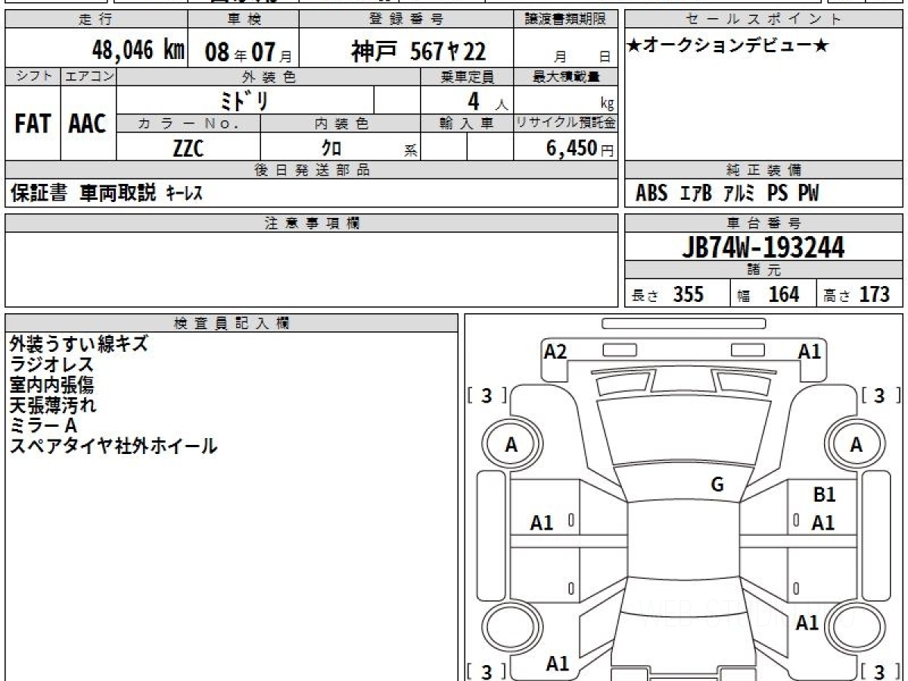The height and width of the screenshot is (681, 908).
Task: Click the front-left tire circle marked A
Action: click(512, 446)
